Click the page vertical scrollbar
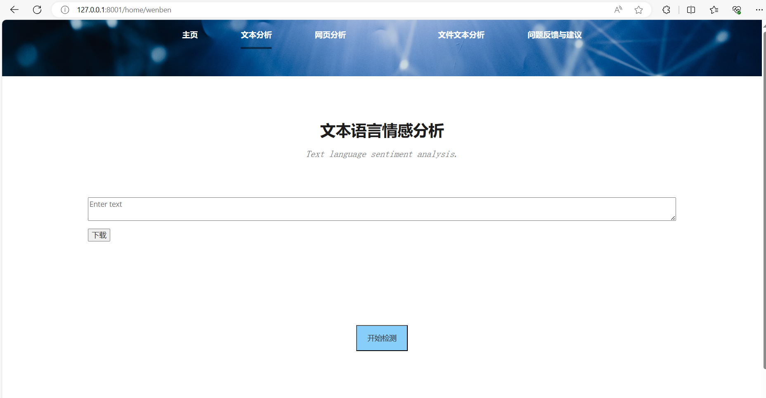The height and width of the screenshot is (398, 766). coord(764,200)
